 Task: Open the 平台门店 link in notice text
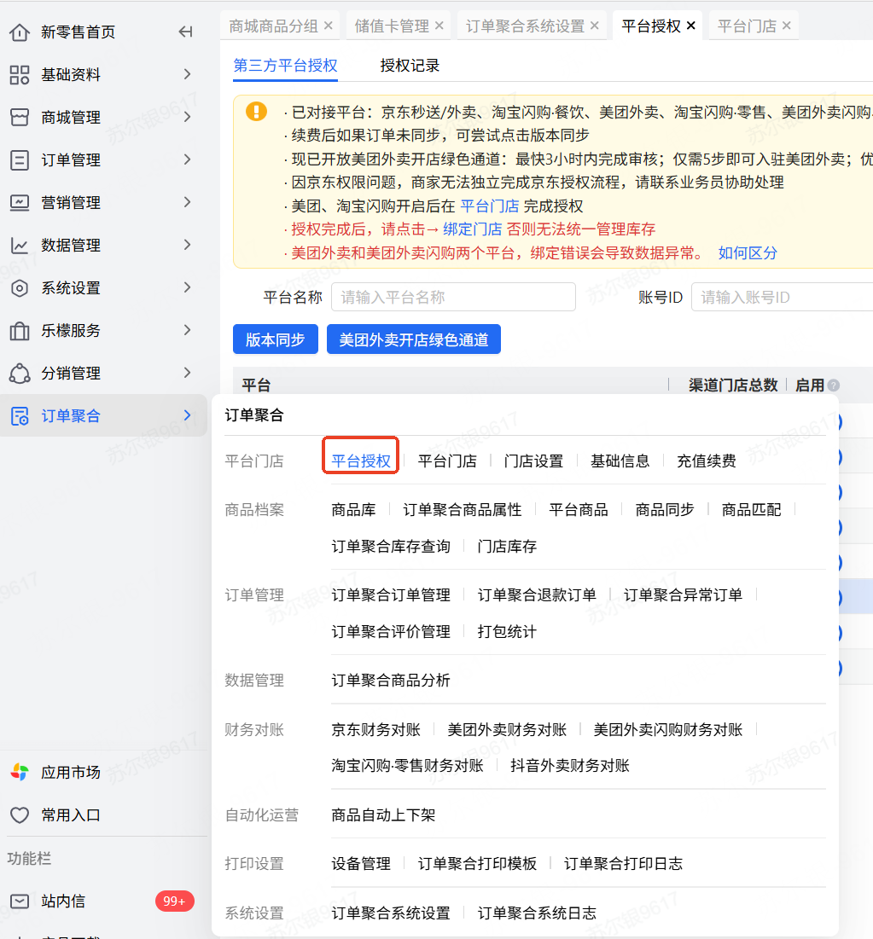click(x=490, y=206)
